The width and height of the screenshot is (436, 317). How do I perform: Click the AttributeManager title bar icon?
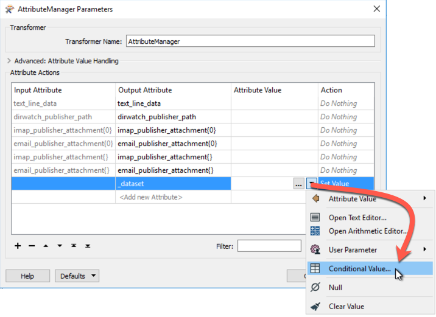point(10,9)
